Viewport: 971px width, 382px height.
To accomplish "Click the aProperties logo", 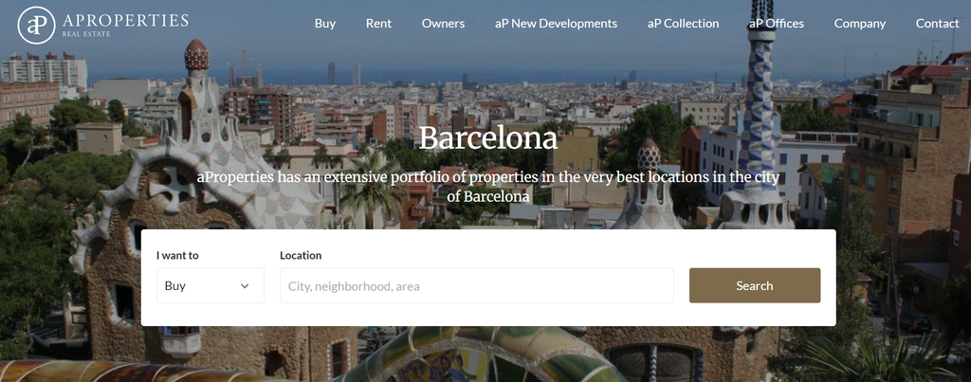I will pos(102,25).
